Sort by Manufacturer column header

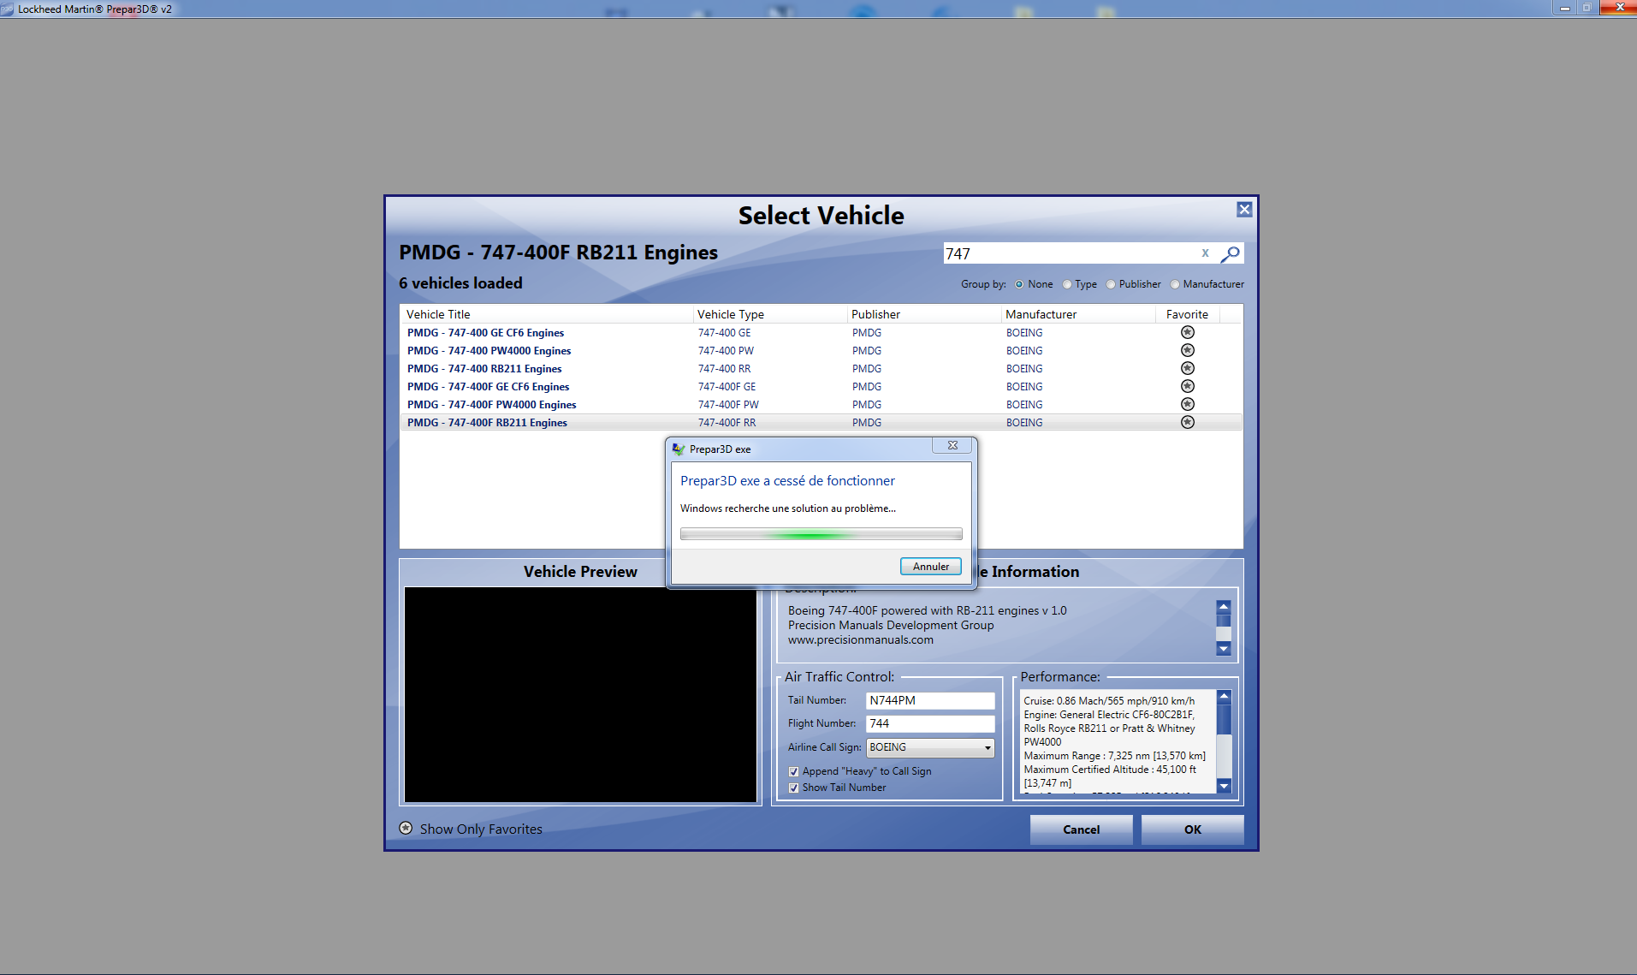point(1078,314)
